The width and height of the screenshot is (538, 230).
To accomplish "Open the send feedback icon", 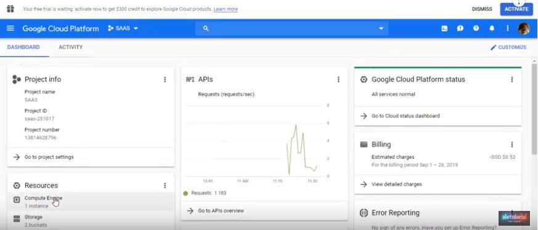I will click(x=460, y=28).
